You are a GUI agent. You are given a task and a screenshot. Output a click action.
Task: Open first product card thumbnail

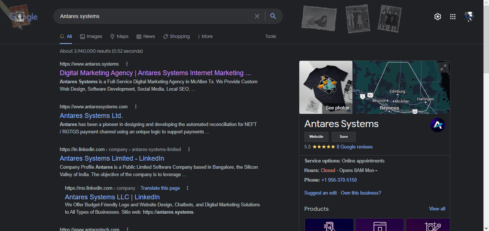(x=329, y=225)
